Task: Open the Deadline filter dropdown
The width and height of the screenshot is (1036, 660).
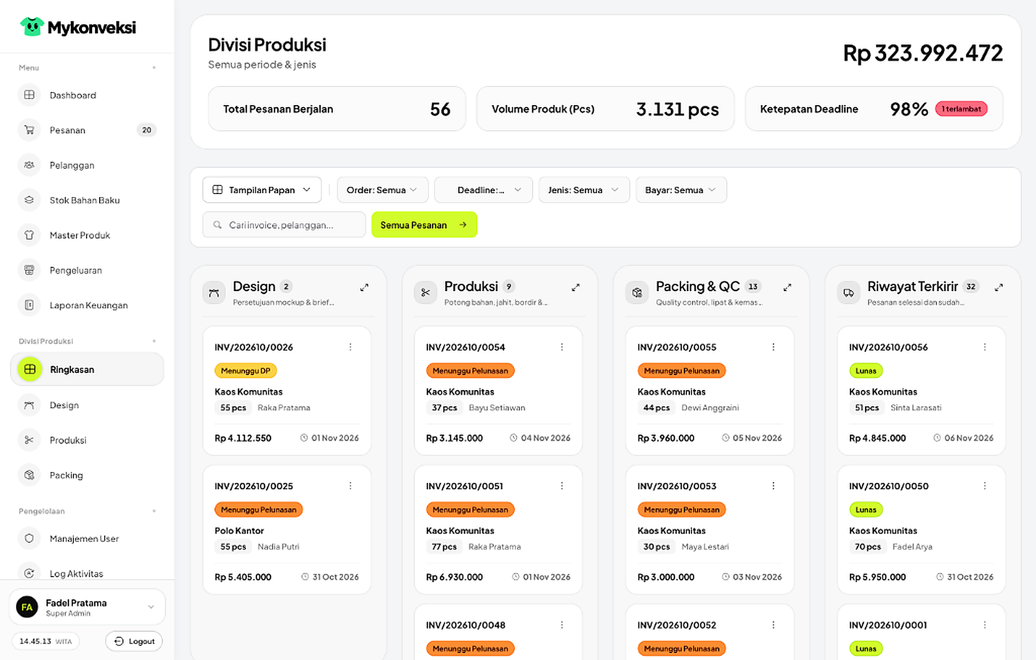Action: (x=484, y=190)
